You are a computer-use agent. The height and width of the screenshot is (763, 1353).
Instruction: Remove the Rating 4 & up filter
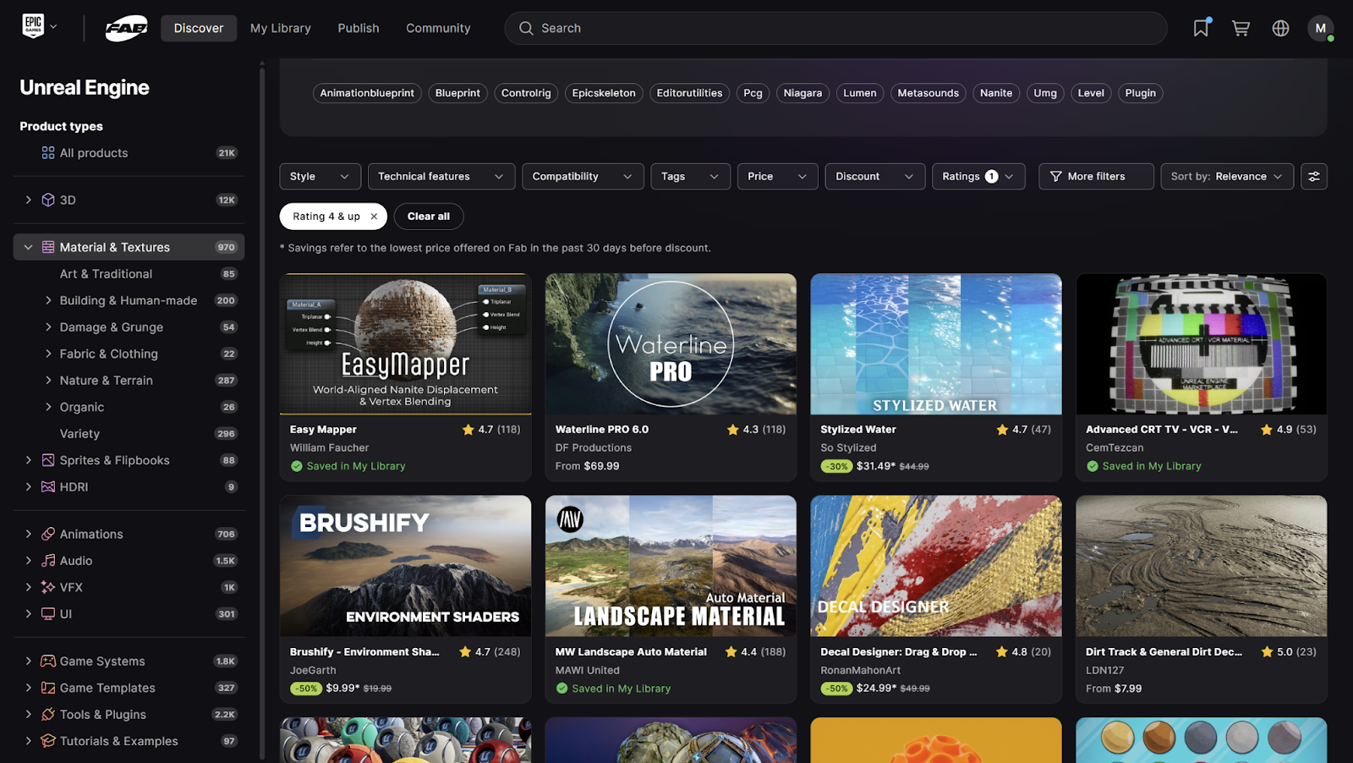374,217
